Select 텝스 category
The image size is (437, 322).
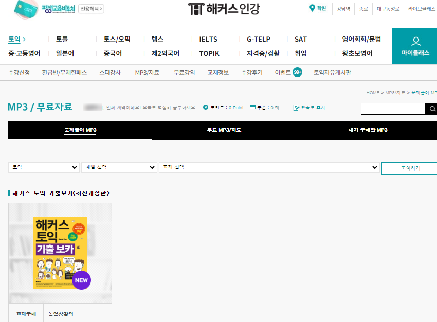(x=157, y=39)
